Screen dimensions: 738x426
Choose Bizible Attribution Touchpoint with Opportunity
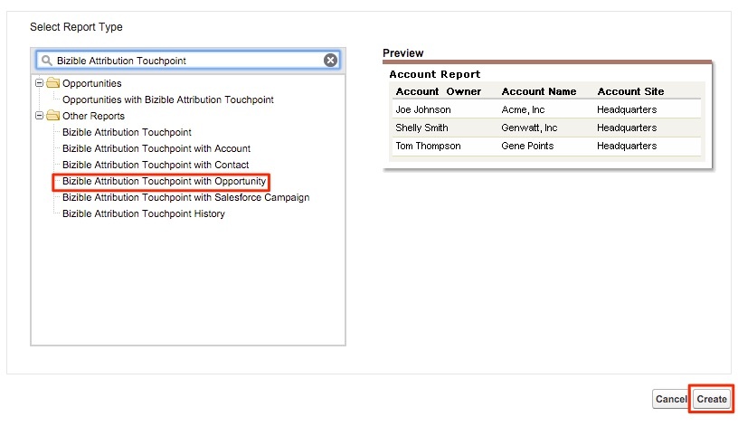[164, 181]
